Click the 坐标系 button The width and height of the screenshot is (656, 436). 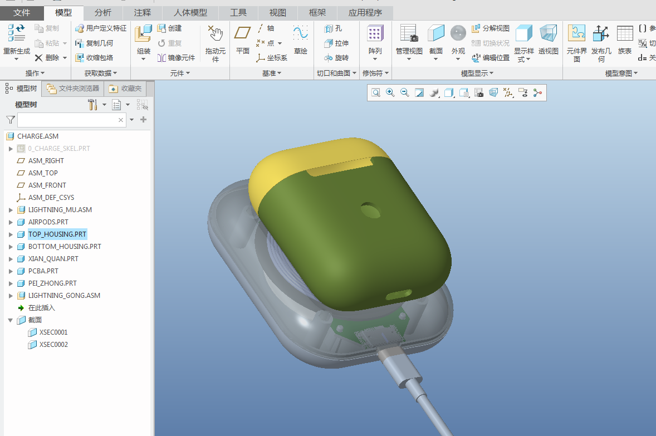[272, 58]
